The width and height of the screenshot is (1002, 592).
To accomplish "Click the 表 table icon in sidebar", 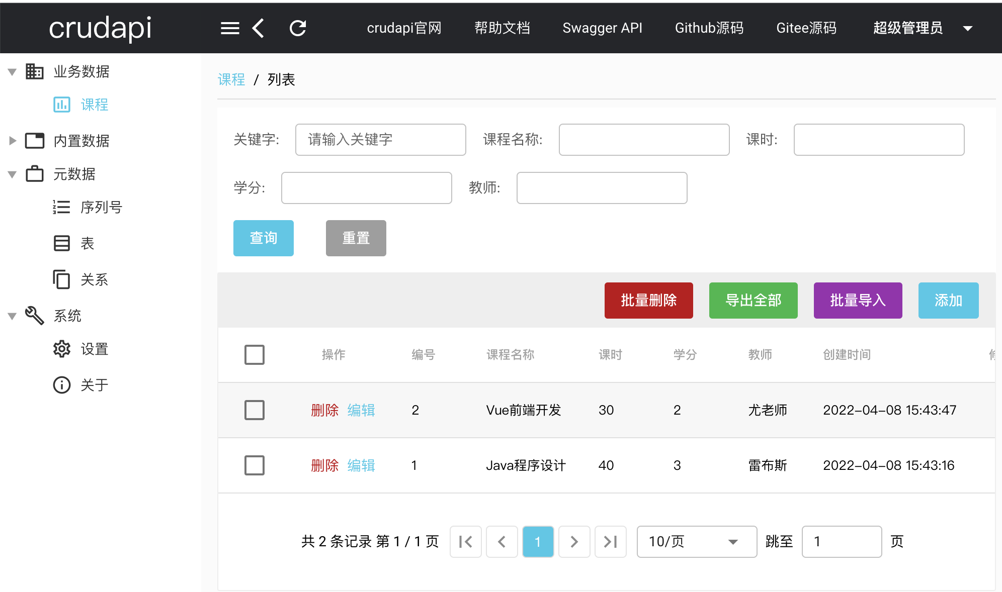I will (x=62, y=243).
